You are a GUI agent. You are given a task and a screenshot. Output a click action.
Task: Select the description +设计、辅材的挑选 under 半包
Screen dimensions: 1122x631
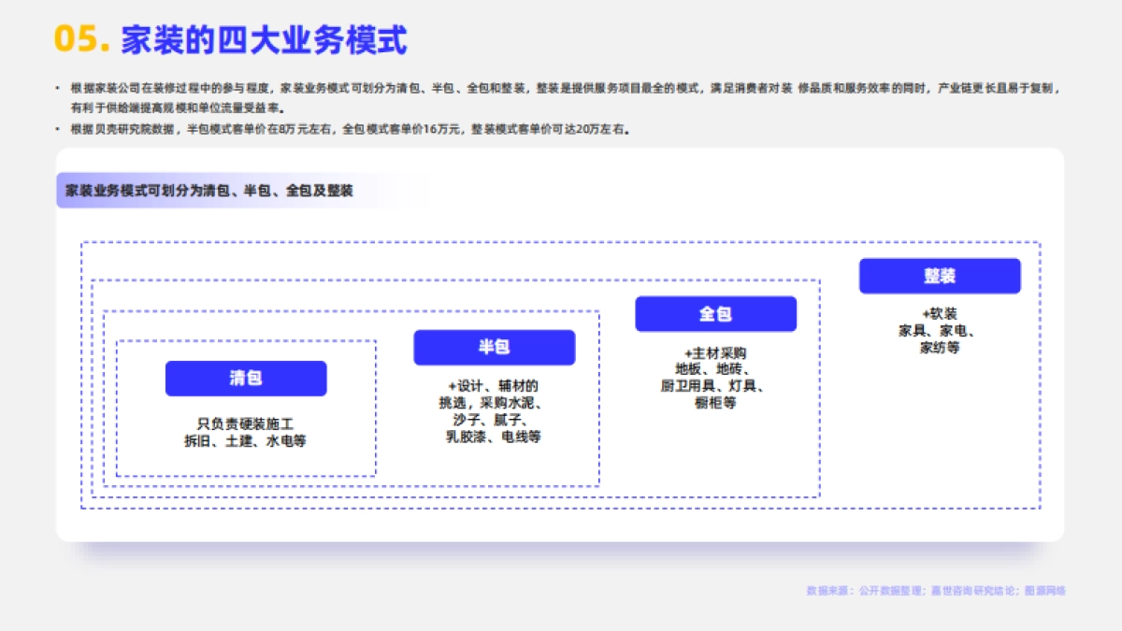[493, 384]
